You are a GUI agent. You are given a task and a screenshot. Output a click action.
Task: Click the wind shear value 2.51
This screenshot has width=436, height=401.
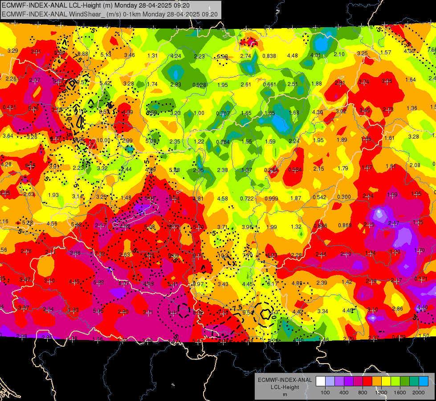(293, 84)
